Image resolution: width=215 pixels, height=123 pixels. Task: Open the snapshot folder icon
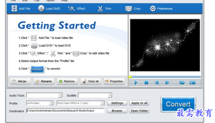click(182, 83)
